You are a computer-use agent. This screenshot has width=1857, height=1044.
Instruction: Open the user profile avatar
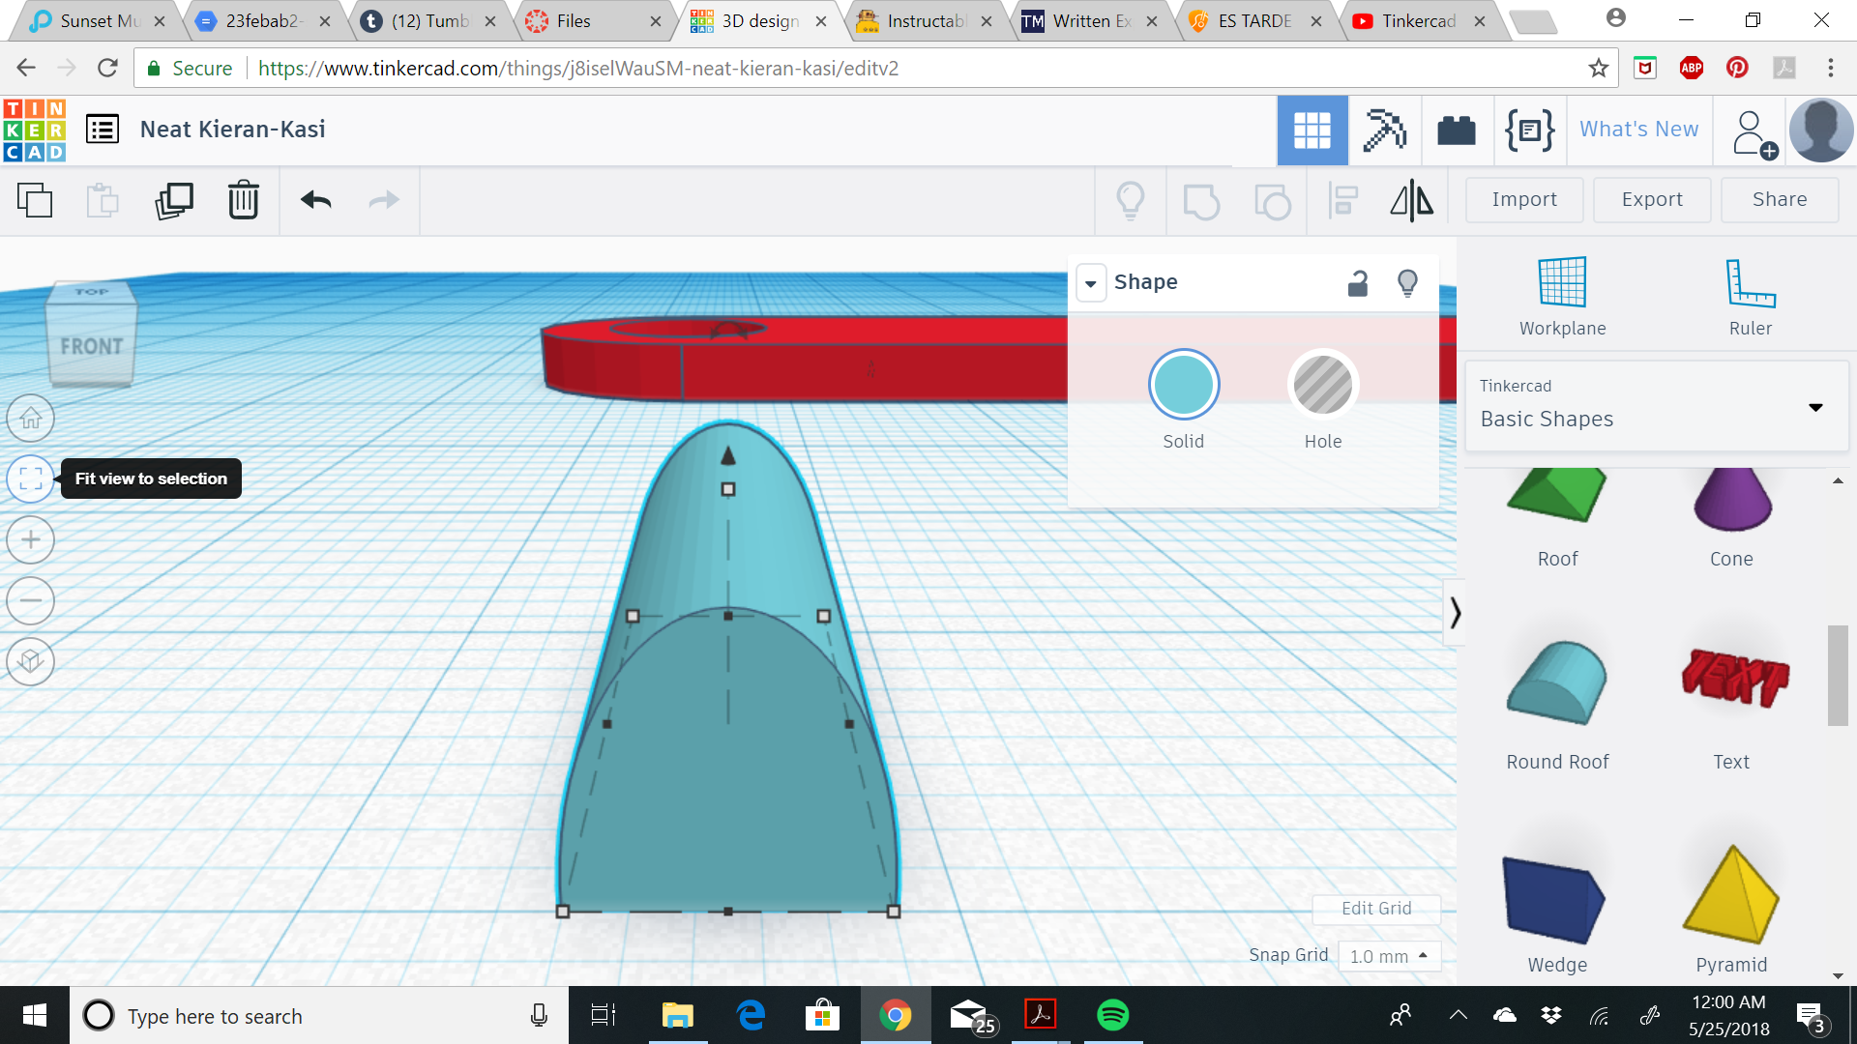tap(1821, 130)
